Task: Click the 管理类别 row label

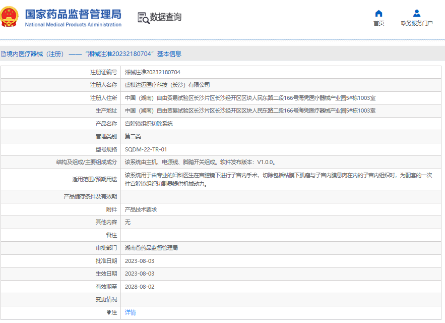Action: (x=106, y=136)
